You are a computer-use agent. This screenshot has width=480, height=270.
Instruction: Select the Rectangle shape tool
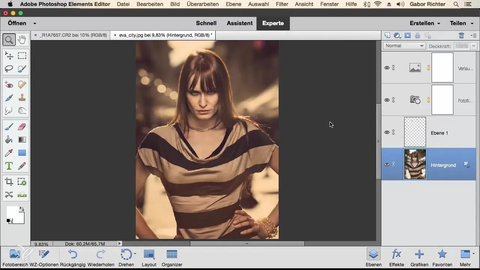click(22, 153)
